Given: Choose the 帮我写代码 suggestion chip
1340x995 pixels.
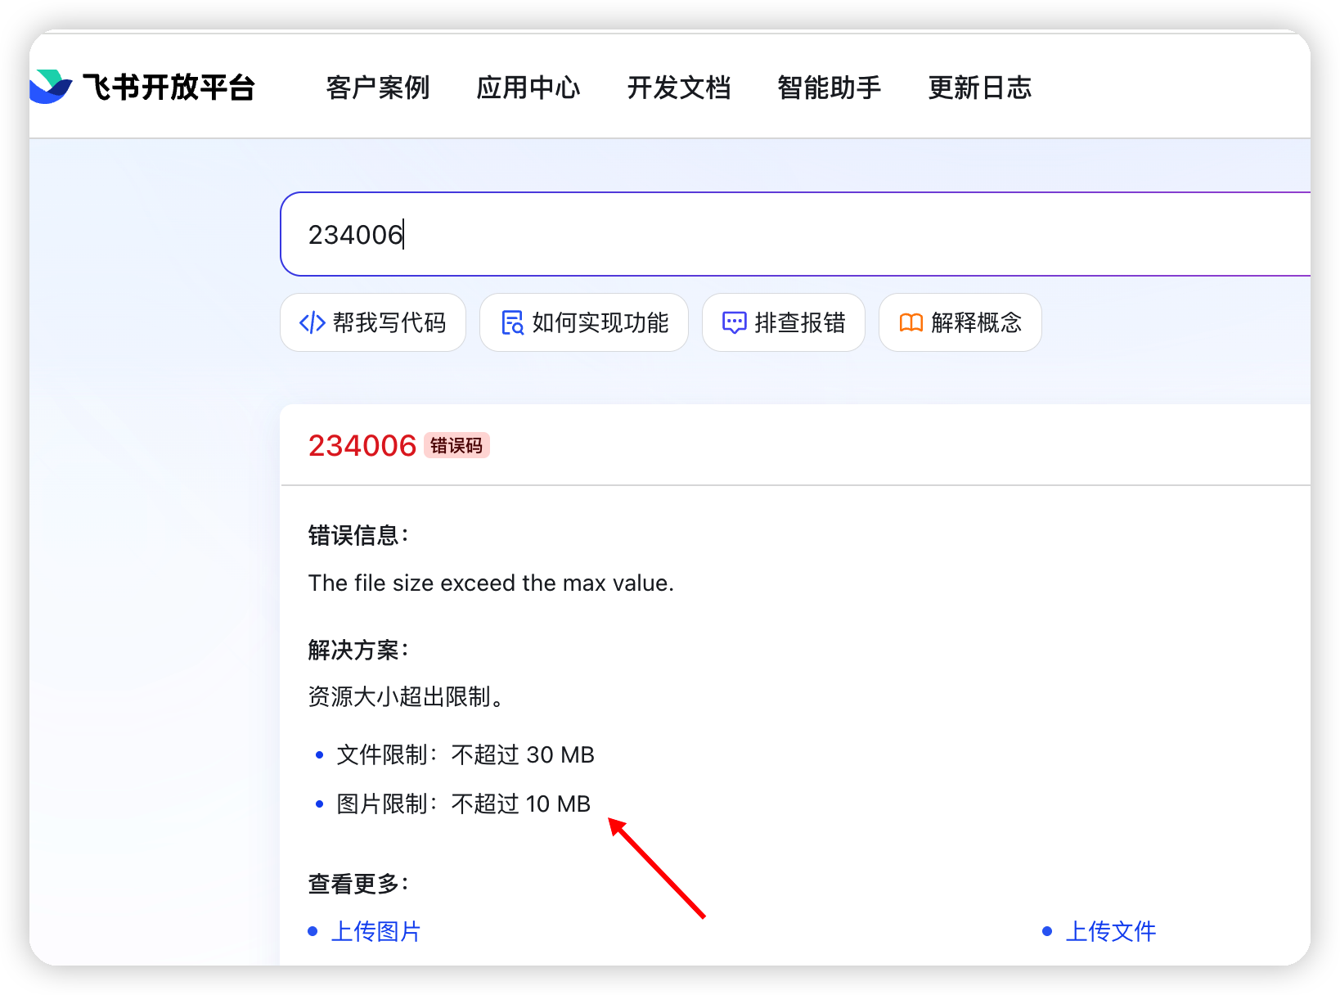Looking at the screenshot, I should click(x=373, y=322).
